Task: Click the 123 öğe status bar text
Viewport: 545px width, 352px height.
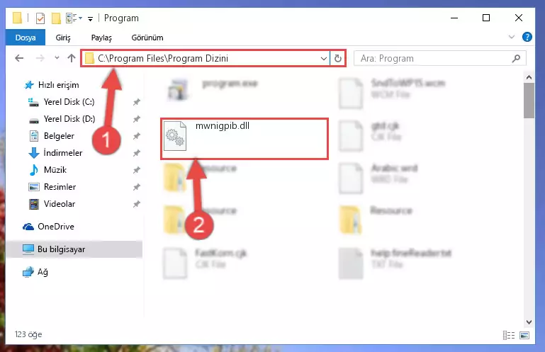Action: click(28, 334)
